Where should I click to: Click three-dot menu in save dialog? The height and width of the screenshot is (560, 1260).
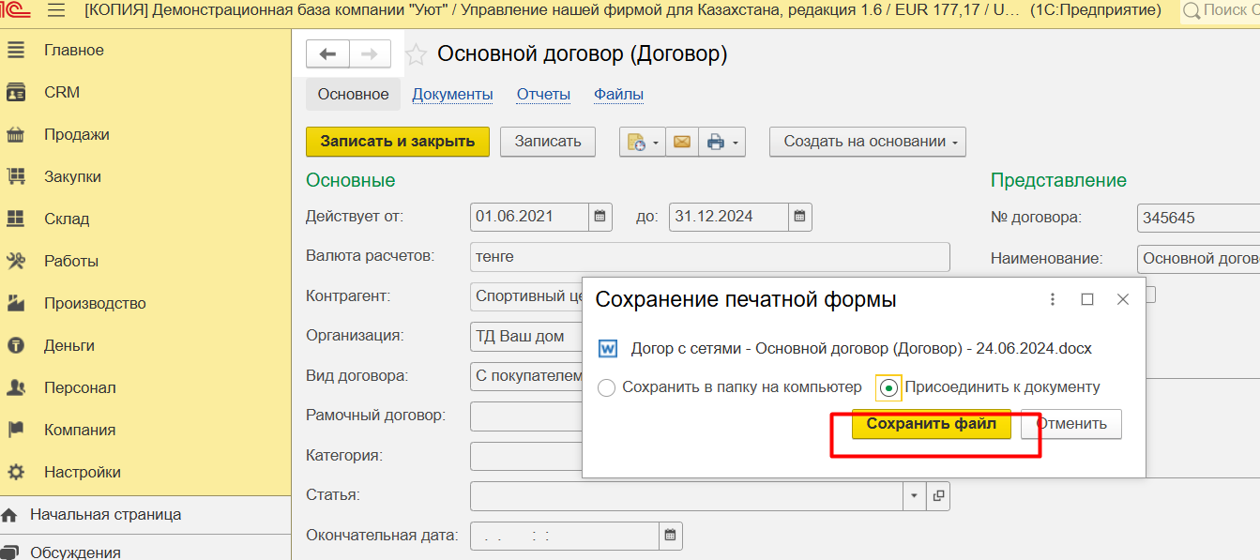(1053, 299)
